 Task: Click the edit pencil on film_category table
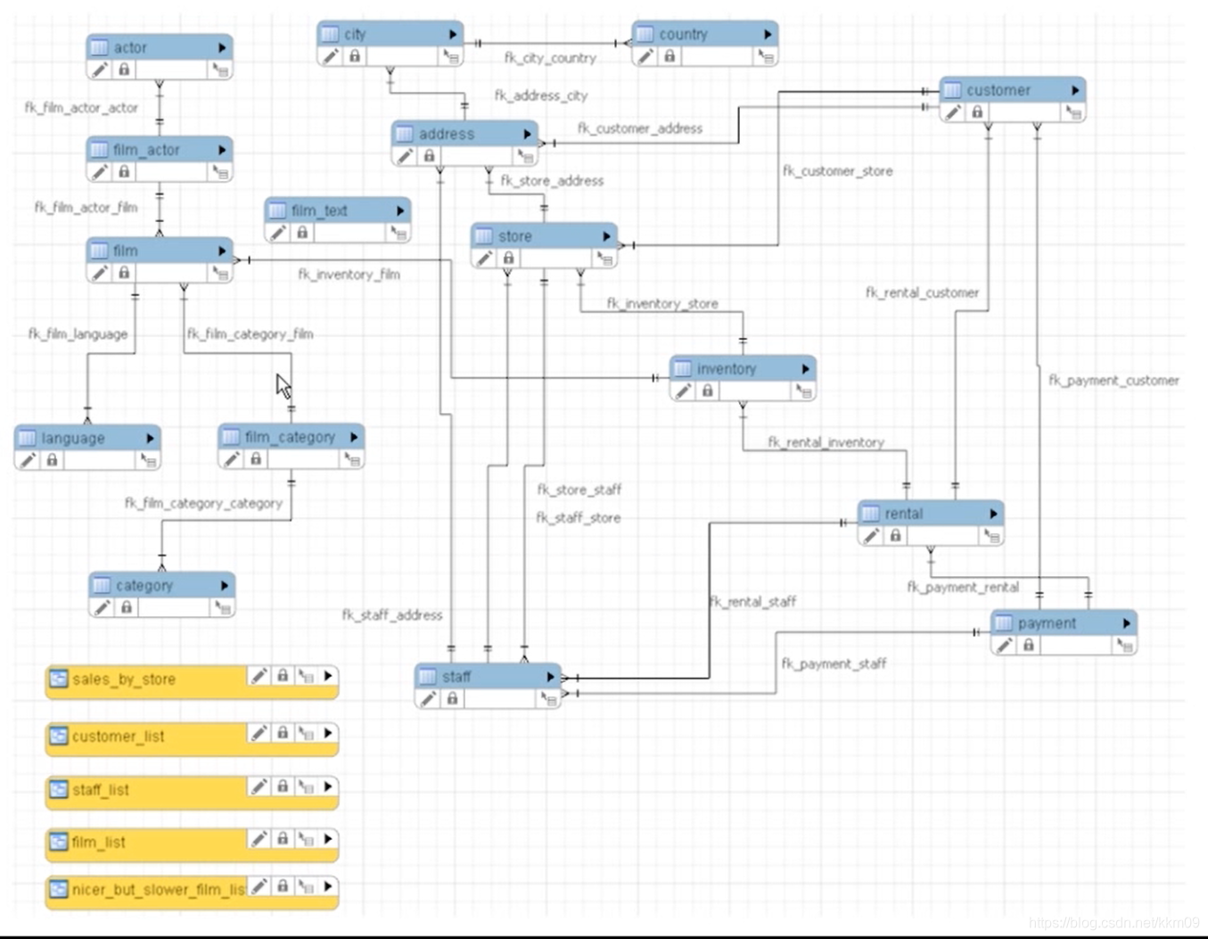[x=232, y=459]
